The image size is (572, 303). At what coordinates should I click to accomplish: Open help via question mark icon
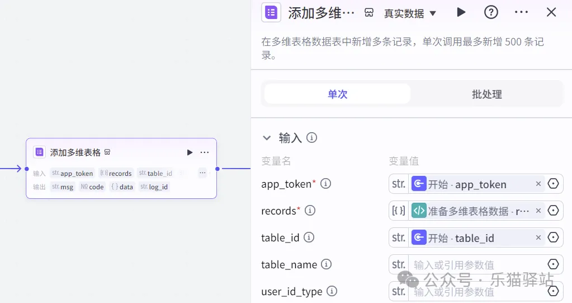tap(491, 12)
